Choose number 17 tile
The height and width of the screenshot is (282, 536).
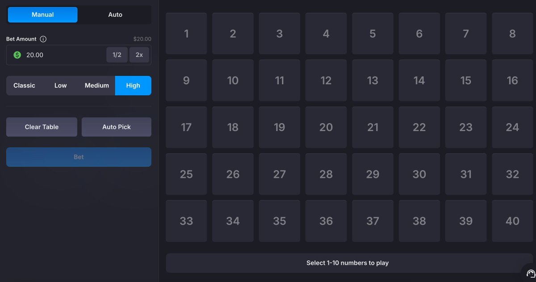186,127
